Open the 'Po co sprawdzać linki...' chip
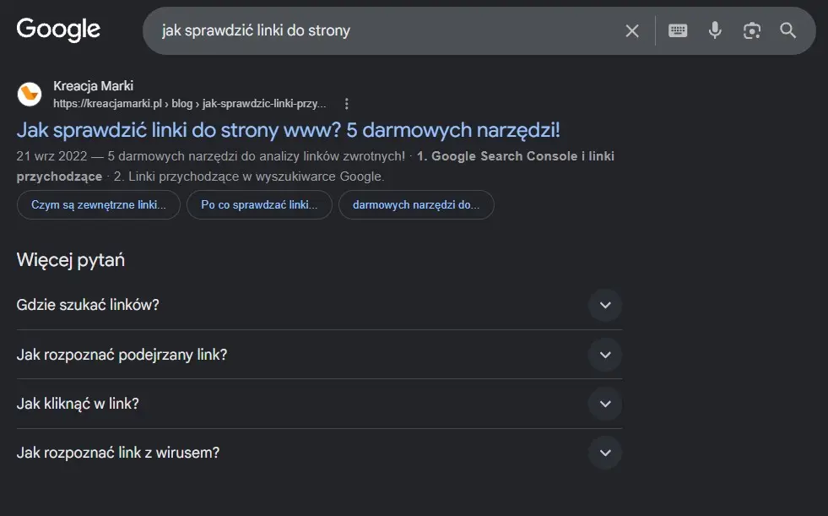The height and width of the screenshot is (516, 828). pyautogui.click(x=259, y=205)
